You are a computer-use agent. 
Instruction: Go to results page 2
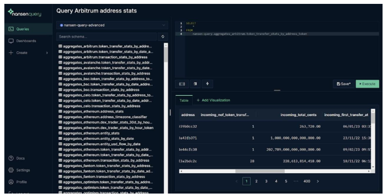point(256,181)
